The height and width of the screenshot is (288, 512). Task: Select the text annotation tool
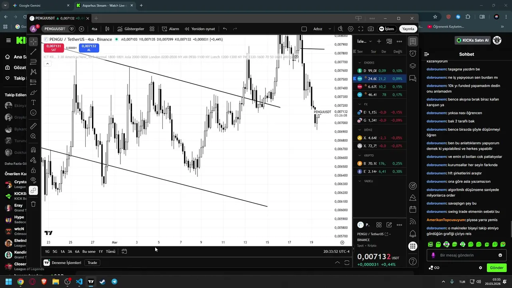[x=34, y=102]
